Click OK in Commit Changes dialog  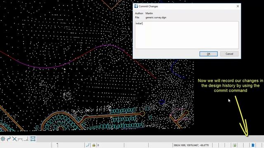[x=208, y=54]
